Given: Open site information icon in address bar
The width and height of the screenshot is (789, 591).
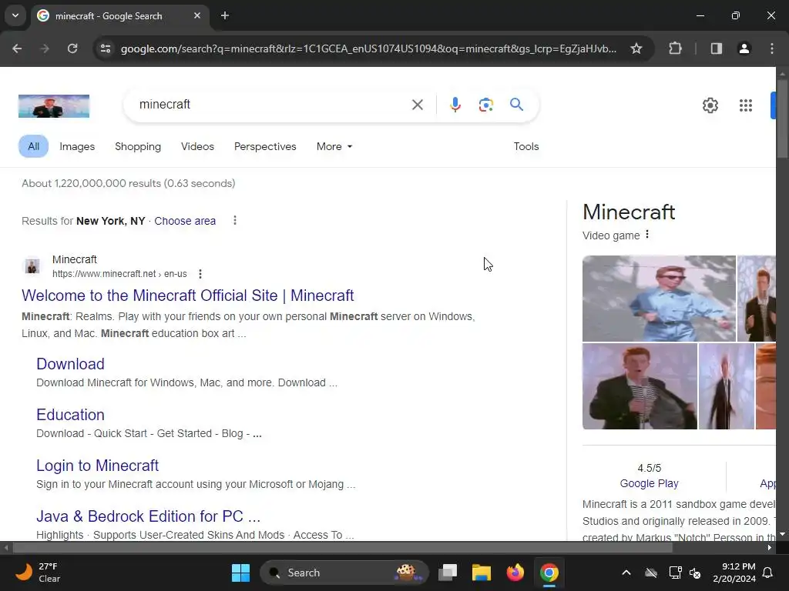Looking at the screenshot, I should click(x=106, y=48).
